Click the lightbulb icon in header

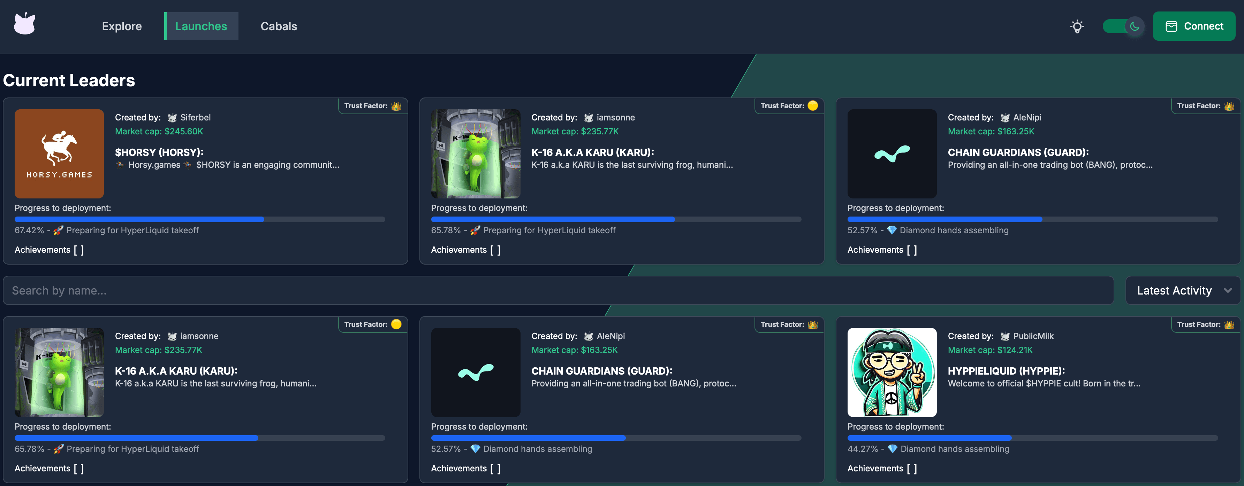pos(1077,26)
